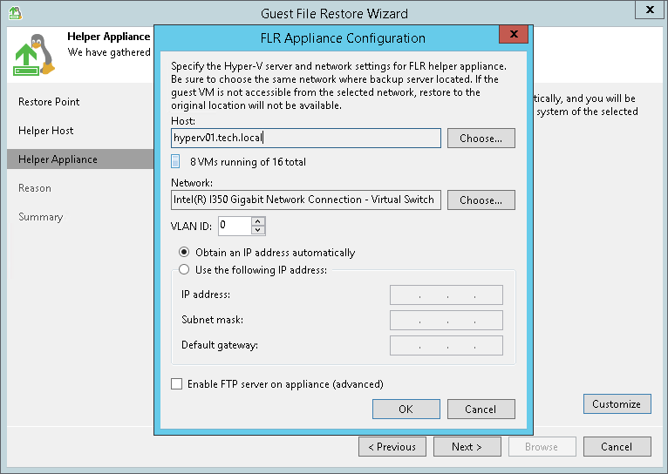The height and width of the screenshot is (474, 668).
Task: Click the Host text field
Action: click(x=306, y=139)
